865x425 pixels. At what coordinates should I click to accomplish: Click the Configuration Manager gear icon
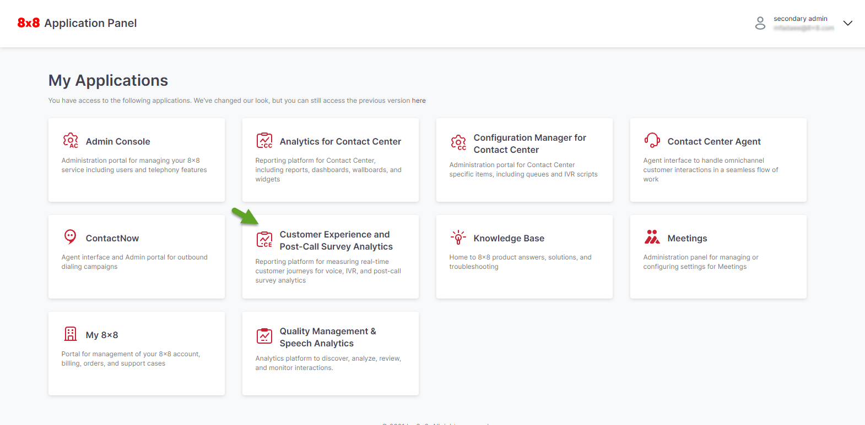[x=458, y=143]
